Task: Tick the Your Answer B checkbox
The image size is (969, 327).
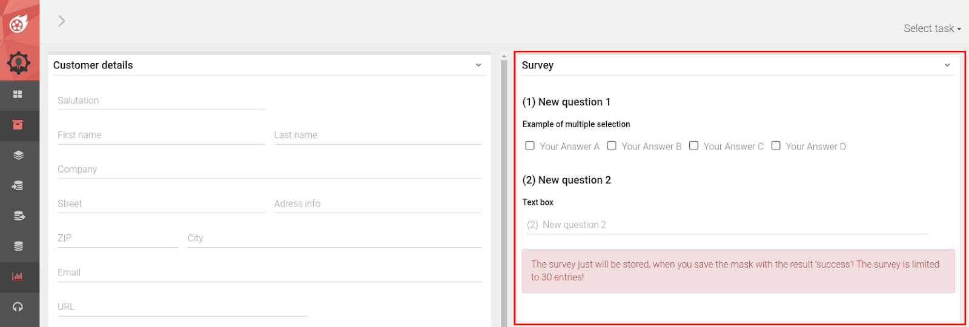Action: 612,146
